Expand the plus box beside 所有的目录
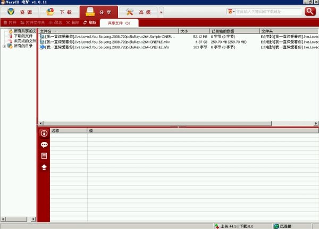The image size is (319, 229). pyautogui.click(x=4, y=46)
